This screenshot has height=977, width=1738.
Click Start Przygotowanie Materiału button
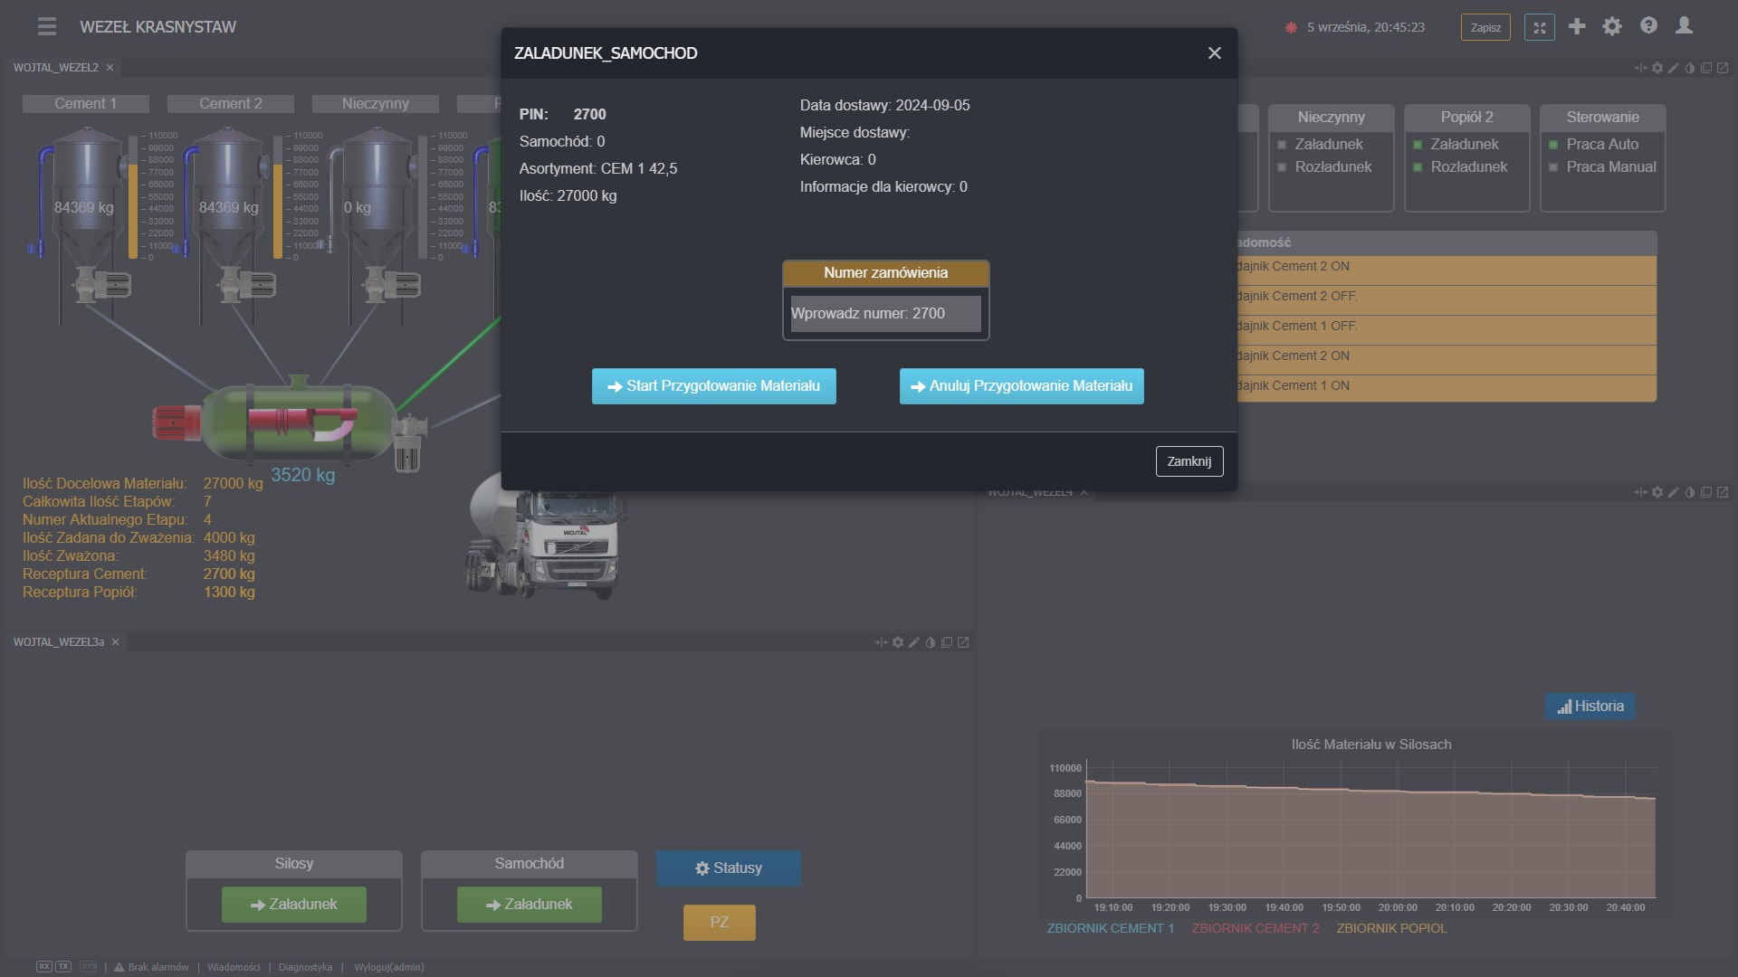pyautogui.click(x=713, y=386)
